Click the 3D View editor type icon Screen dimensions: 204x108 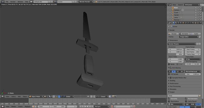point(3,96)
